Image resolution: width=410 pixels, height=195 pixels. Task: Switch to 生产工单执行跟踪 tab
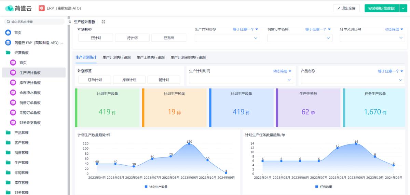[x=150, y=57]
